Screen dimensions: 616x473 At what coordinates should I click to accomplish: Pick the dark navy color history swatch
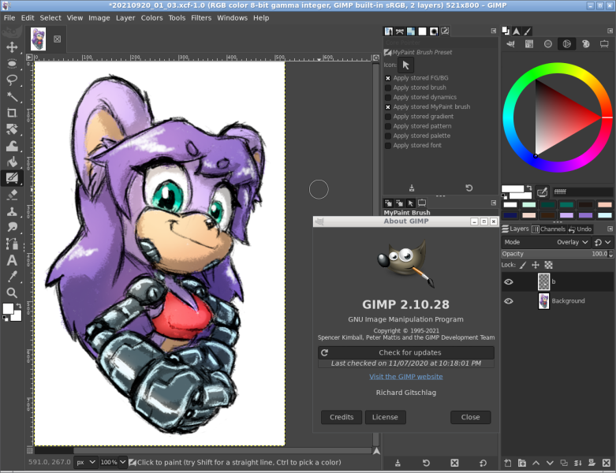click(x=510, y=215)
